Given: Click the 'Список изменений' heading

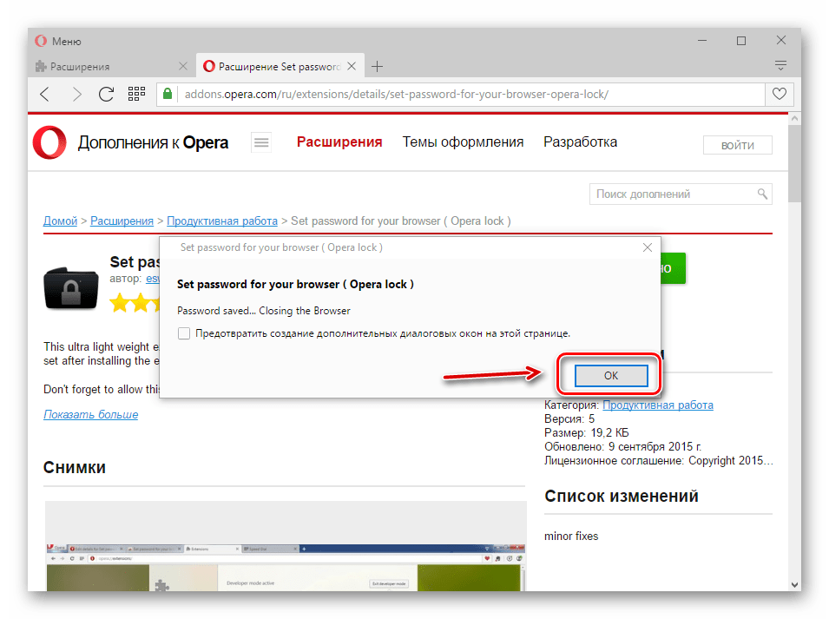Looking at the screenshot, I should [622, 496].
